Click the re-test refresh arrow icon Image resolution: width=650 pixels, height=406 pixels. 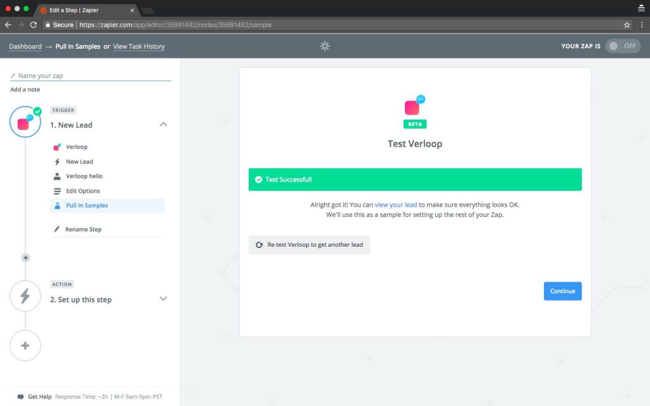click(259, 245)
